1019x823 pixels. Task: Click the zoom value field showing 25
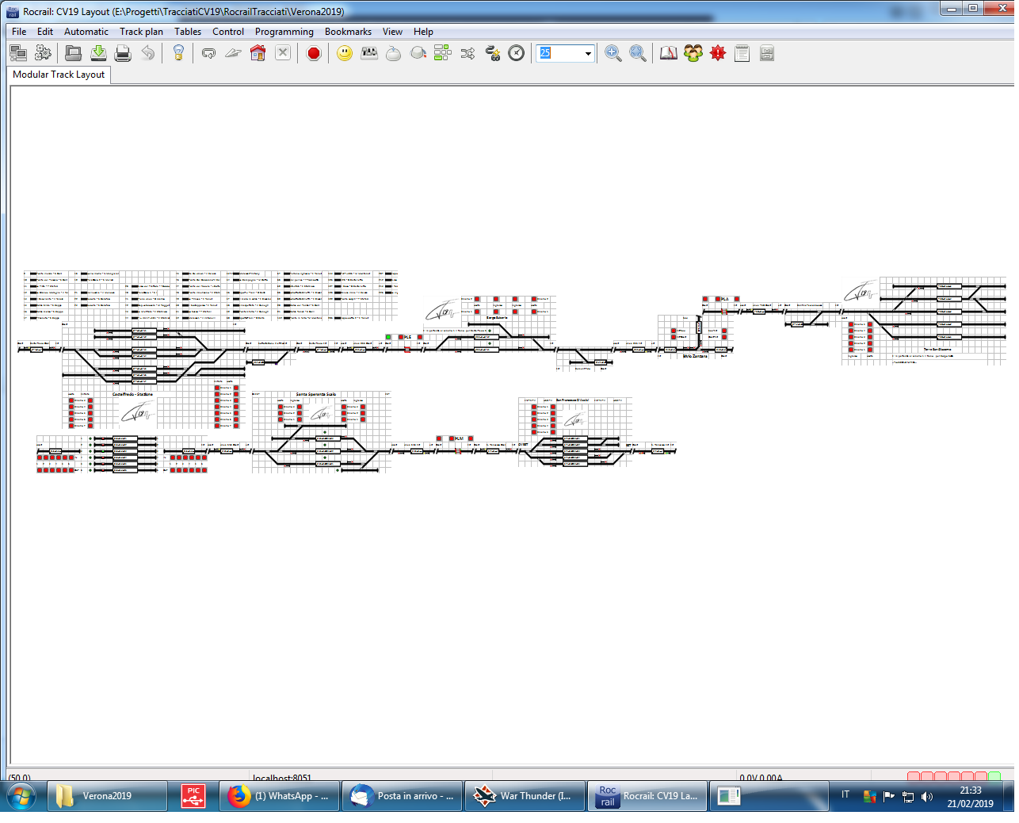(560, 53)
